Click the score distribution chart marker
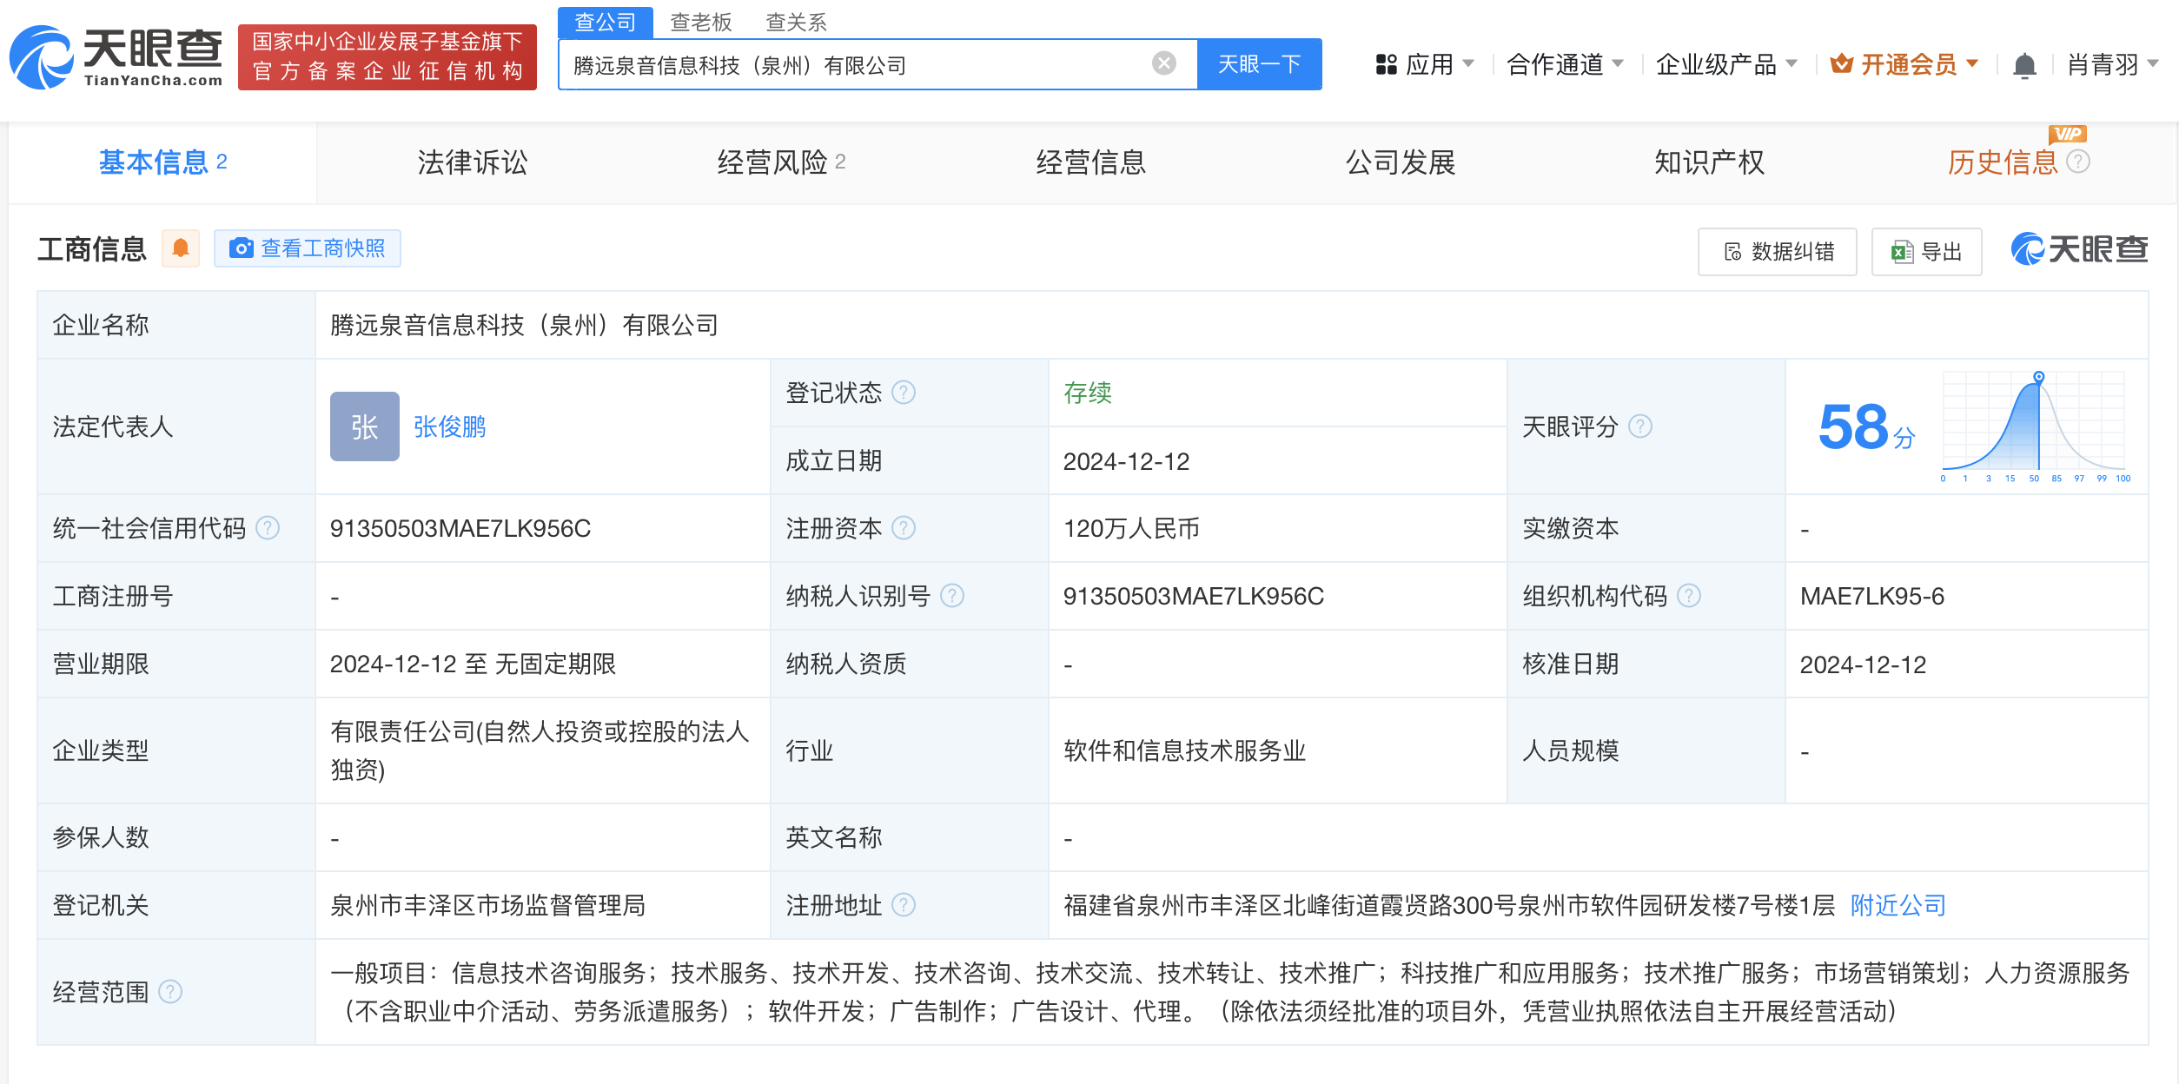 [2038, 377]
